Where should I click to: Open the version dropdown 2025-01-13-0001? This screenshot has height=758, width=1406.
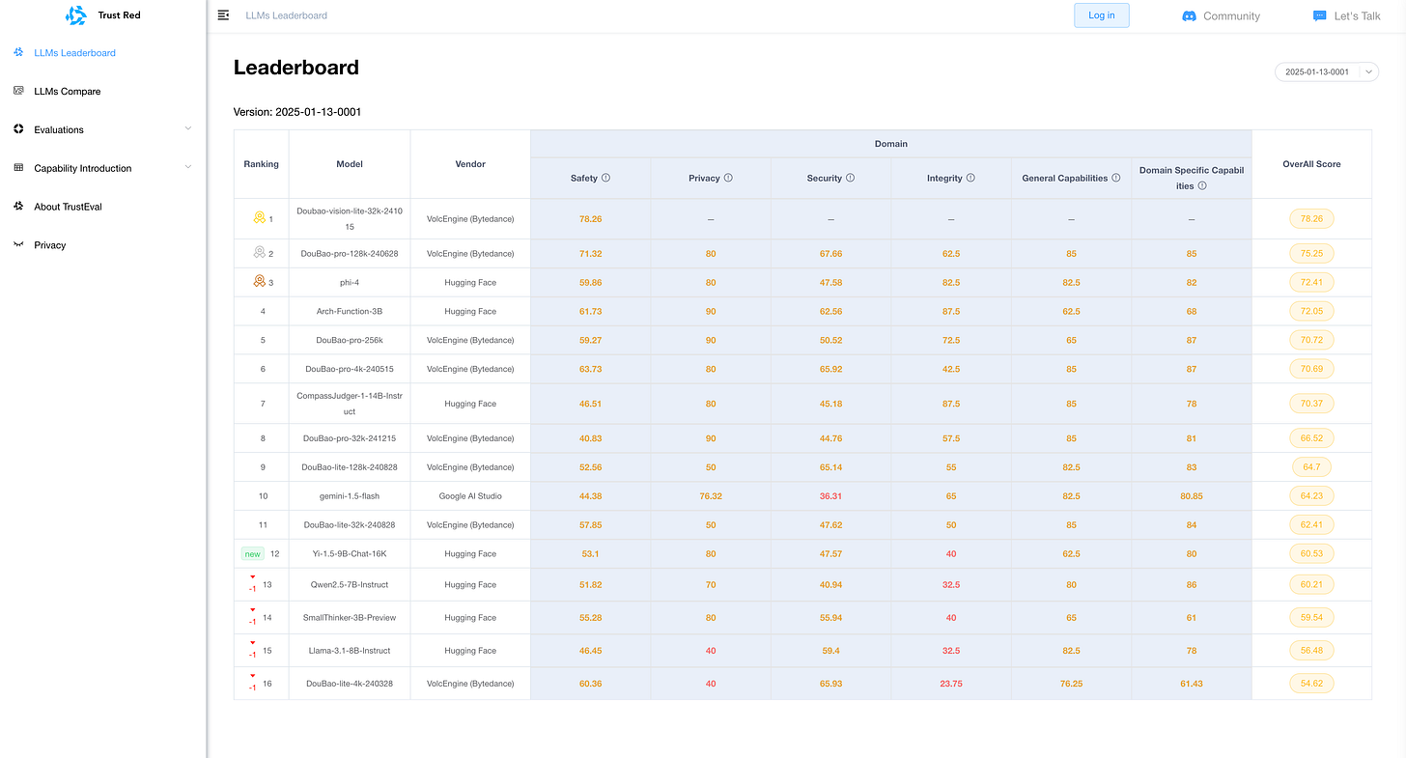click(1326, 71)
